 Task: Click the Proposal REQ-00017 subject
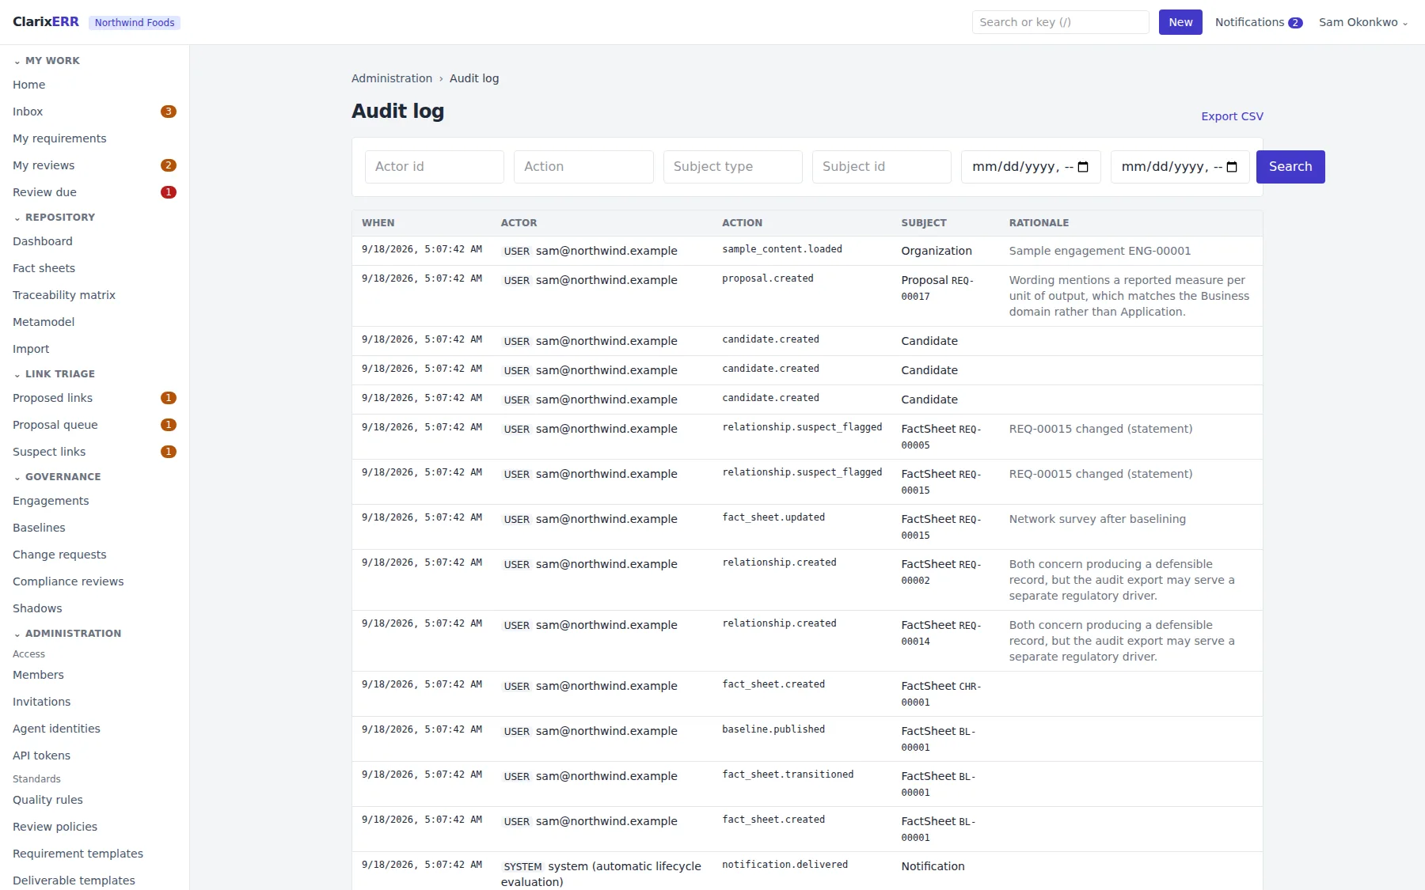tap(937, 288)
